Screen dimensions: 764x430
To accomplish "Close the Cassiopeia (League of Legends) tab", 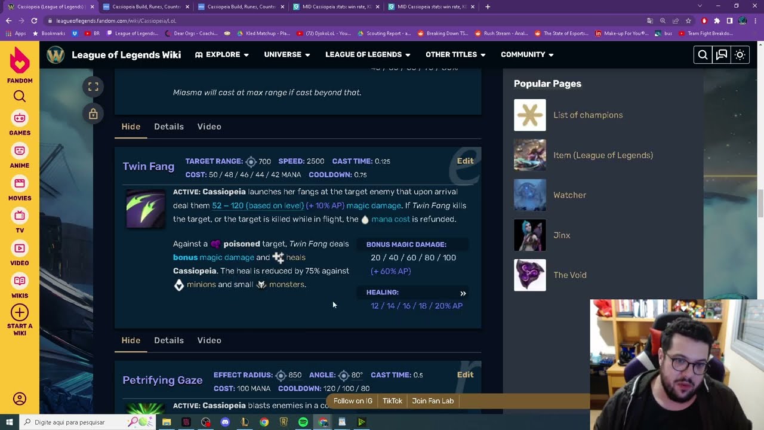I will (x=92, y=7).
